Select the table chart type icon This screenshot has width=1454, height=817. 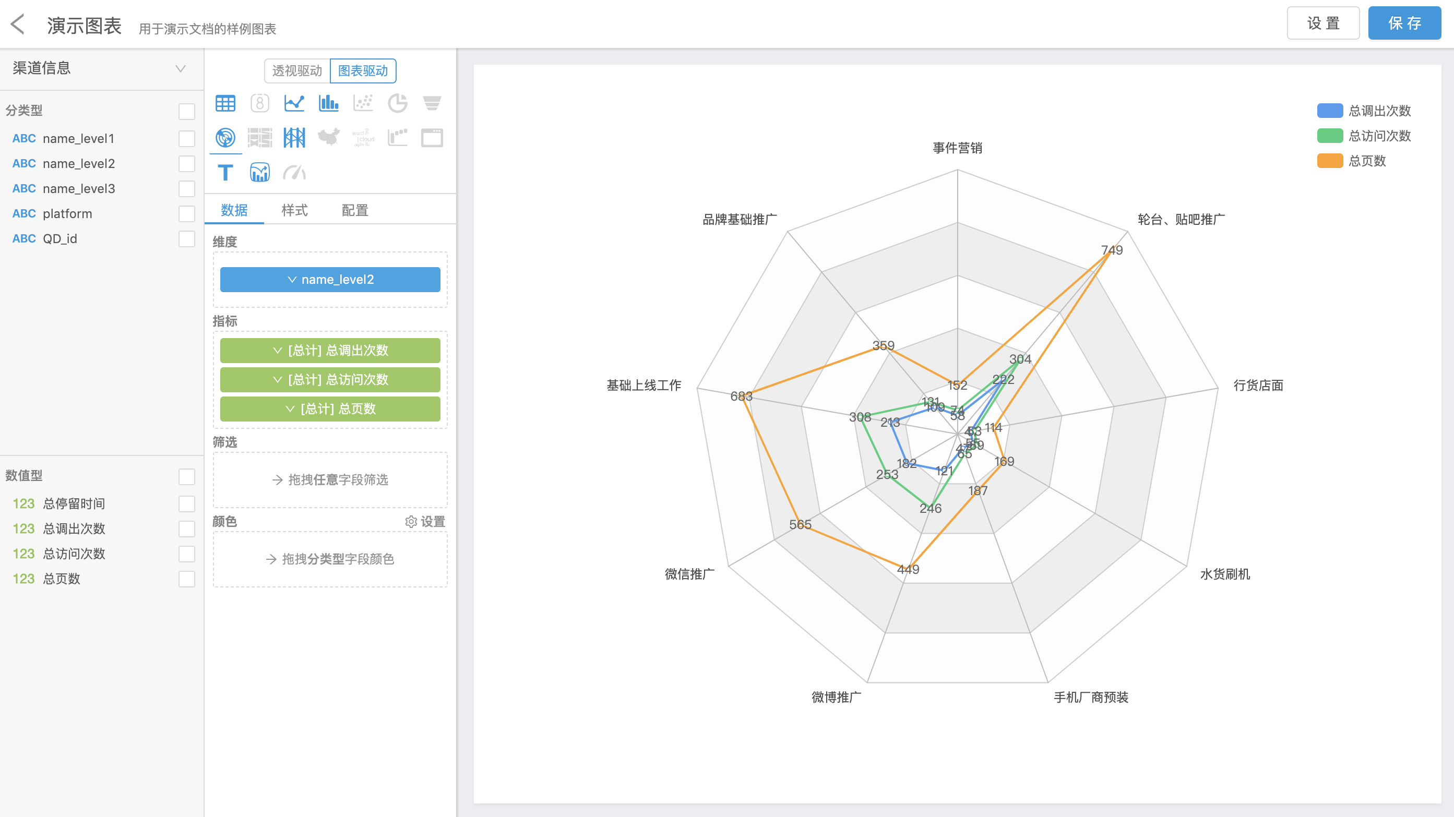[x=225, y=103]
